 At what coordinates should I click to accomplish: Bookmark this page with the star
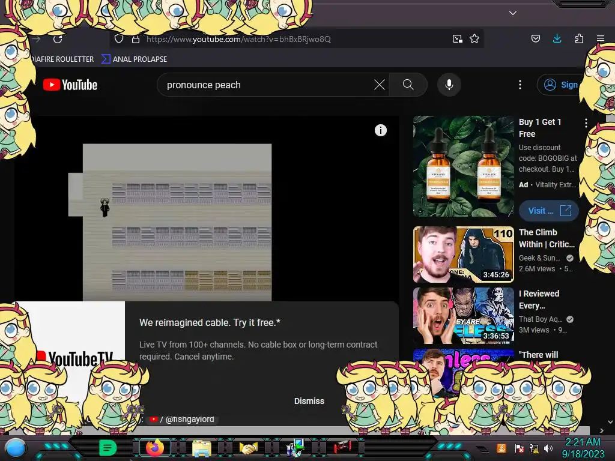[474, 39]
